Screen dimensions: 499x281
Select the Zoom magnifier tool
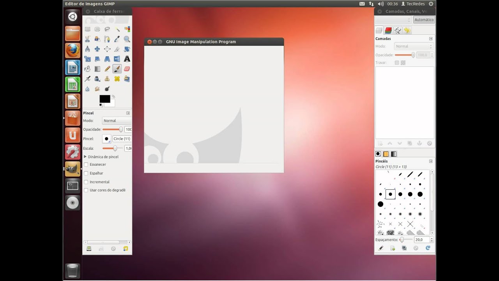click(127, 39)
